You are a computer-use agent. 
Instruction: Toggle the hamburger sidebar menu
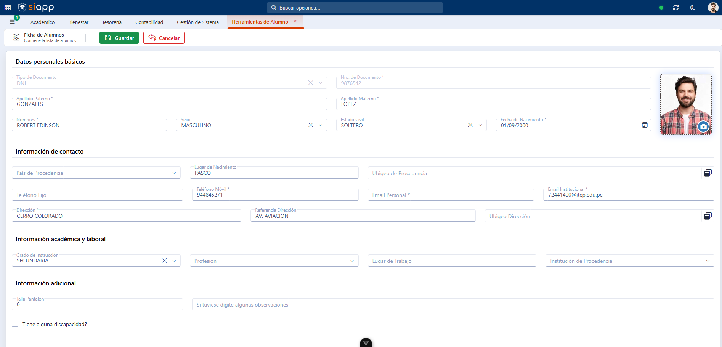12,22
